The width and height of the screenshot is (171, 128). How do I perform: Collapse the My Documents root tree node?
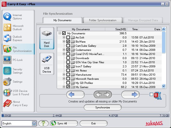point(60,33)
